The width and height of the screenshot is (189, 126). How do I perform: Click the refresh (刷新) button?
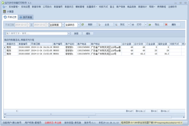click(89, 25)
